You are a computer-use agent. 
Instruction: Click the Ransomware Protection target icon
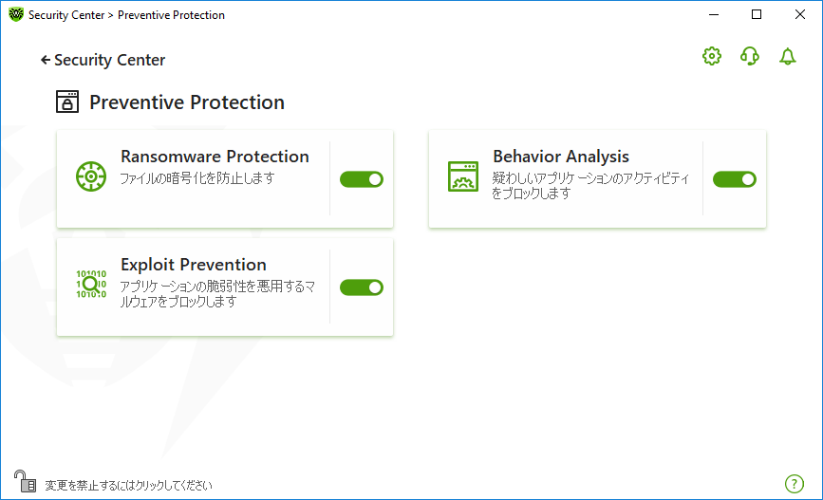(91, 176)
